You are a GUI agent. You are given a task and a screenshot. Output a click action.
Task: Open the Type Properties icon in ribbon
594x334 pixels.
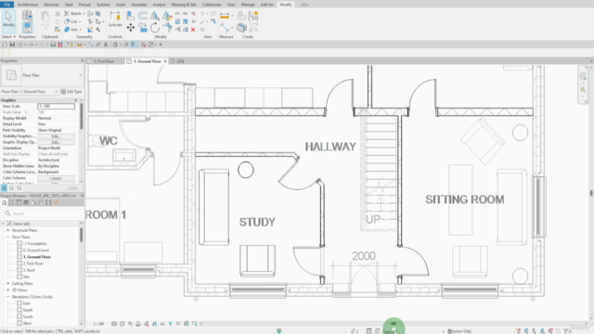click(27, 16)
